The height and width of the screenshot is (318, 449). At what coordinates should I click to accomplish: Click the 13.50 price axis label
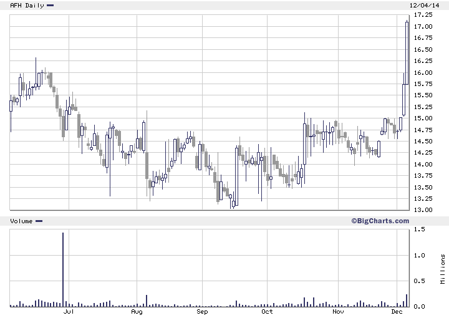click(x=423, y=187)
